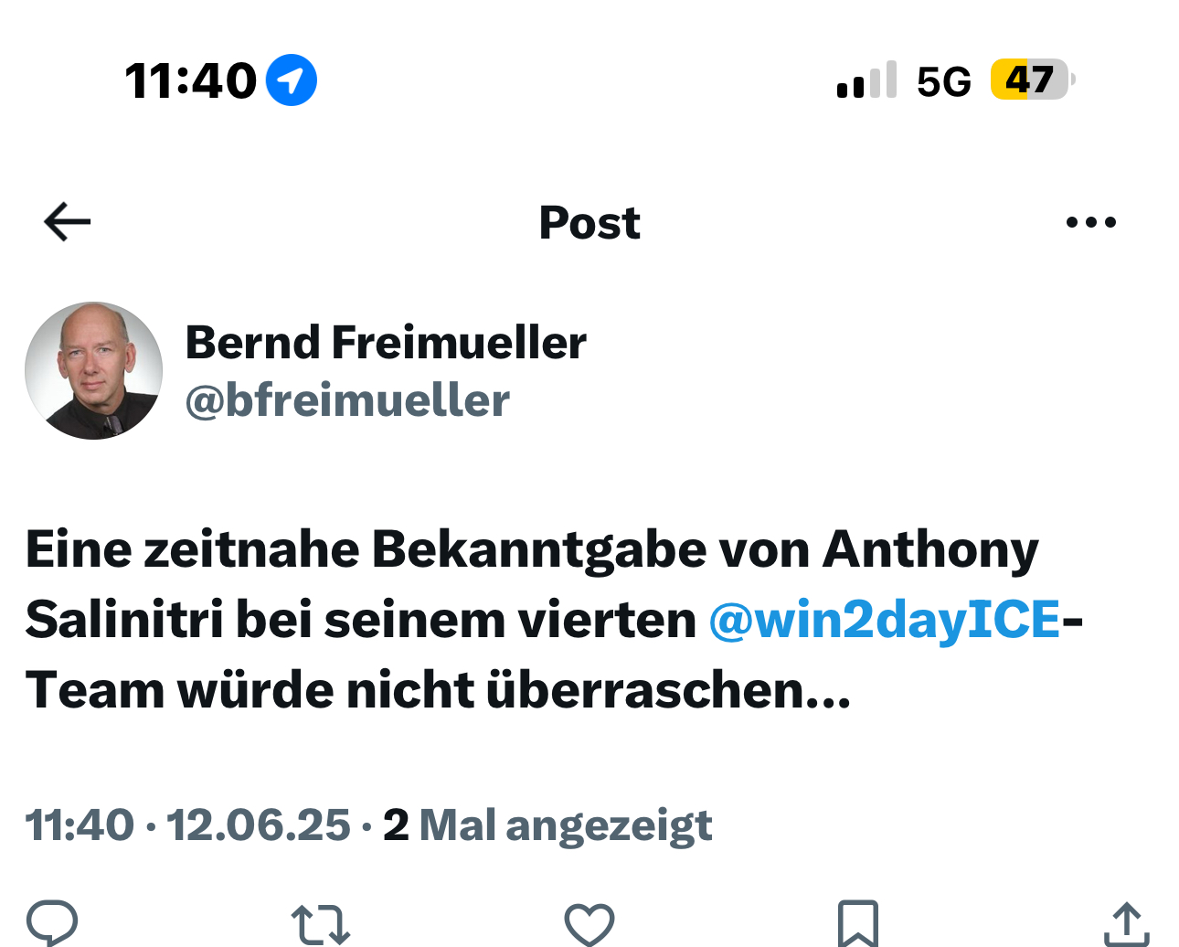Screen dimensions: 1179x947
Task: Tap the 12.06.25 post date
Action: point(259,825)
